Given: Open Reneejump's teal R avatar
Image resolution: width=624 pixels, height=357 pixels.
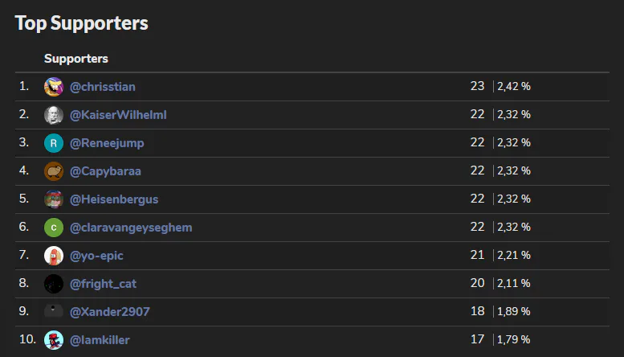Looking at the screenshot, I should 54,143.
